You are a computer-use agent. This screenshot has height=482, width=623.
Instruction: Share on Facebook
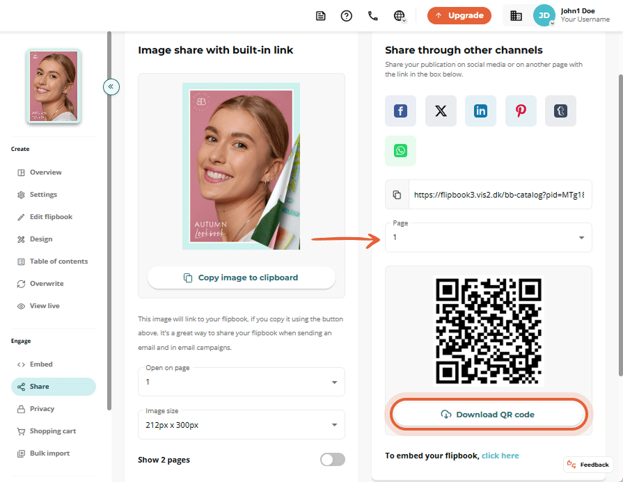[x=400, y=111]
